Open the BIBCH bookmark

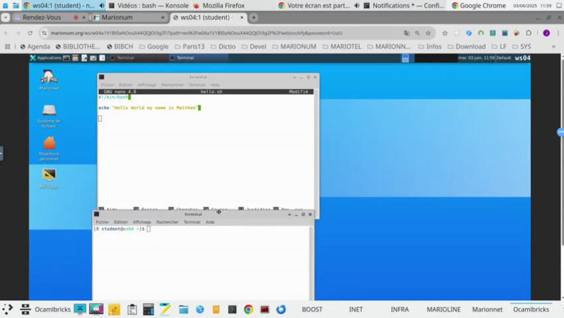pyautogui.click(x=120, y=47)
